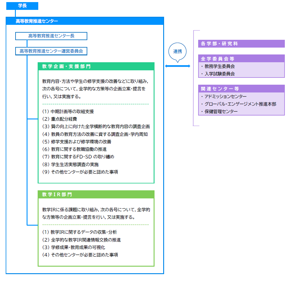Select the 高等教育推進センター header bar
Image resolution: width=295 pixels, height=281 pixels.
click(x=85, y=21)
